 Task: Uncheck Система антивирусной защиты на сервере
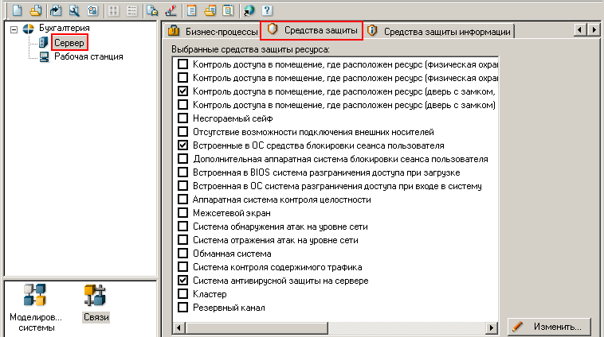coord(182,280)
